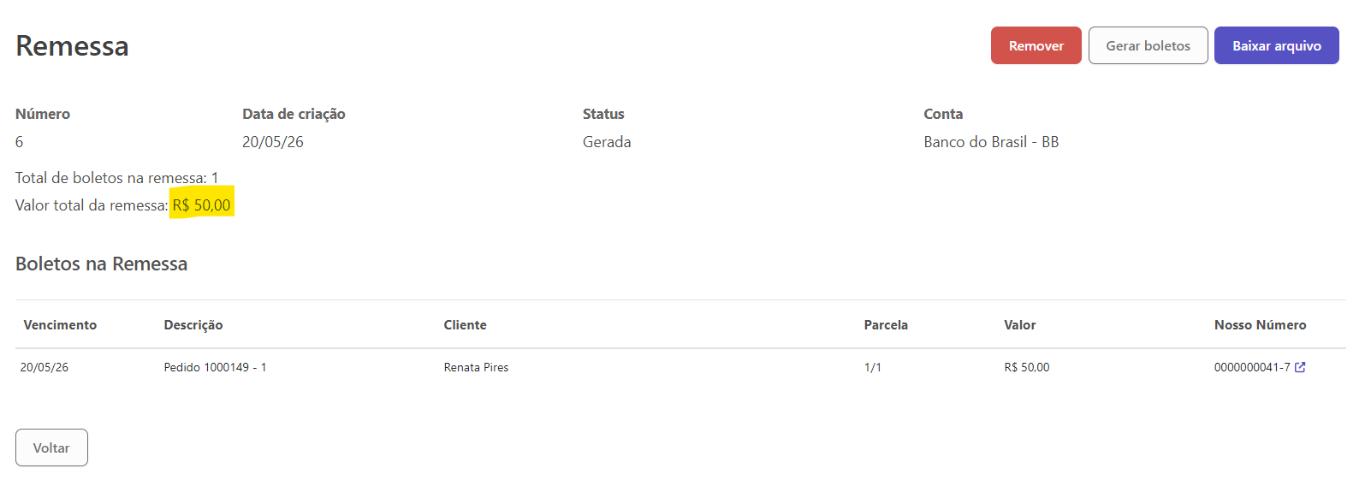
Task: Click the Remessa page heading
Action: pyautogui.click(x=72, y=45)
